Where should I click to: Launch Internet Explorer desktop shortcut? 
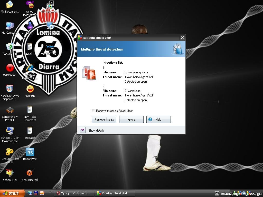coord(30,72)
